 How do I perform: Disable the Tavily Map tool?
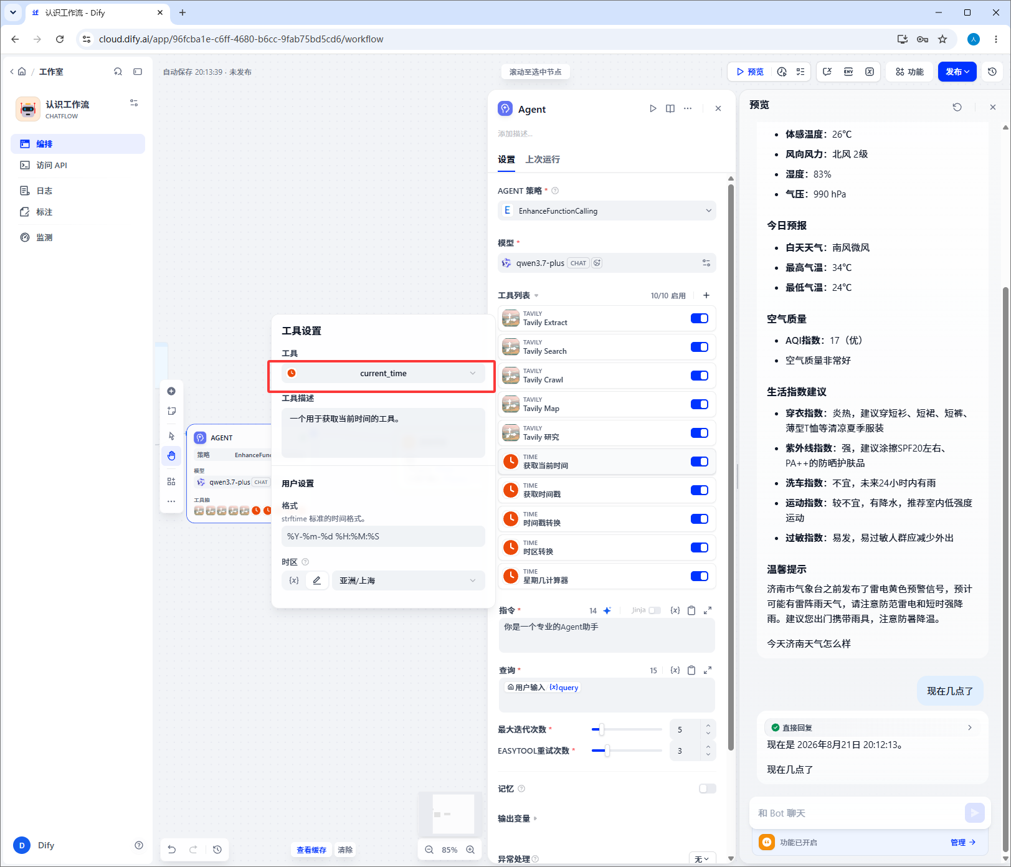pos(700,404)
